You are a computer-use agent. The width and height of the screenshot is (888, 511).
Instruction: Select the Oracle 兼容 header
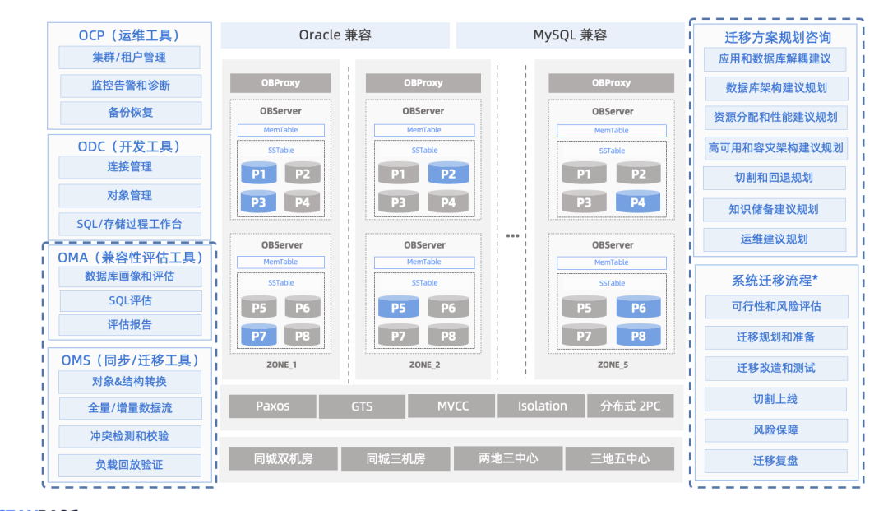click(335, 35)
